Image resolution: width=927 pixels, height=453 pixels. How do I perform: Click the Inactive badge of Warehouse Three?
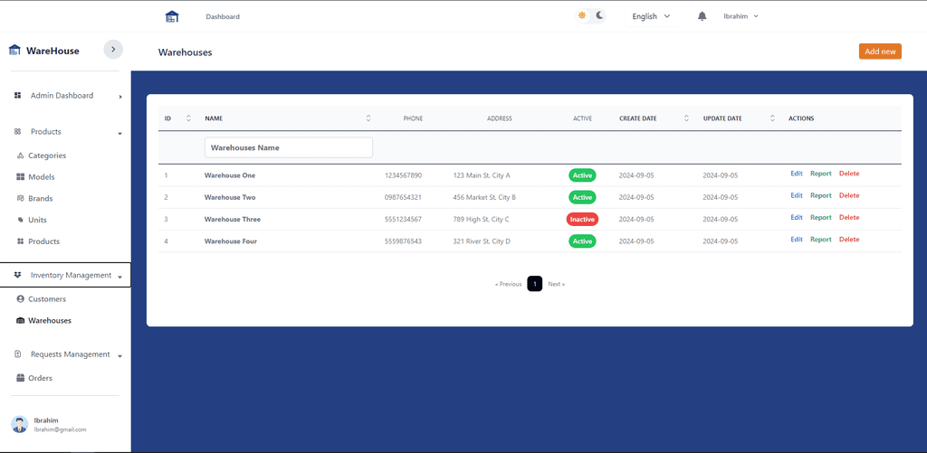[582, 219]
